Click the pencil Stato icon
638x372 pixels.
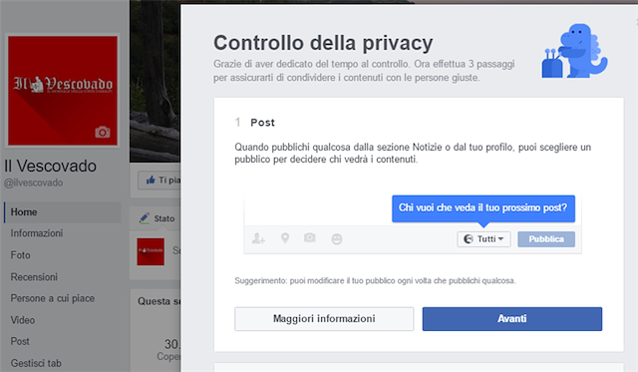145,218
